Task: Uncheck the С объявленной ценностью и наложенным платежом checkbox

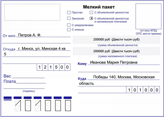Action: click(x=91, y=18)
